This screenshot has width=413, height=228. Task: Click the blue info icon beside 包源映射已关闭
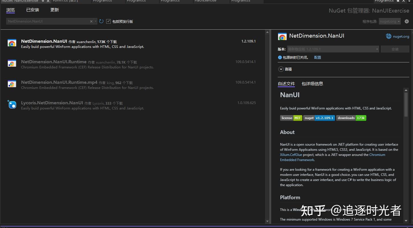coord(280,58)
